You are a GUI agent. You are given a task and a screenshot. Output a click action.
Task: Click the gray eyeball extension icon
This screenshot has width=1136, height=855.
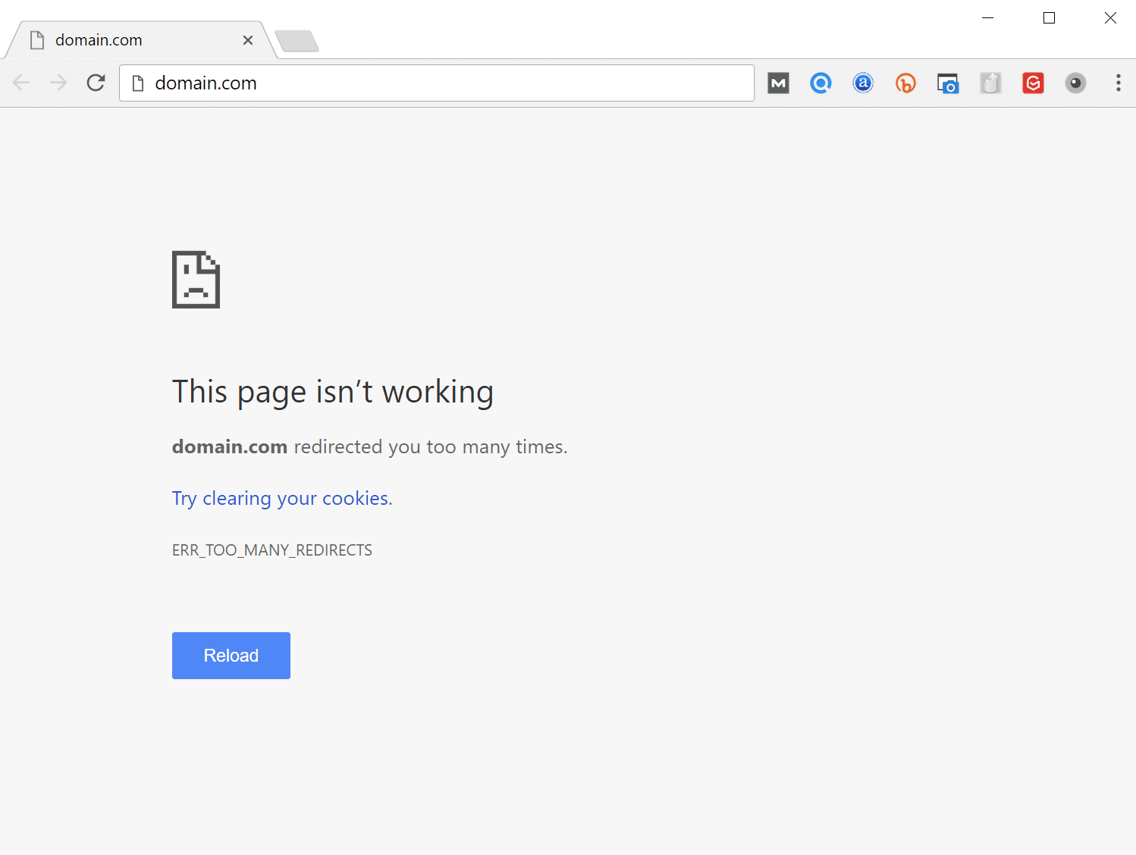(x=1075, y=83)
